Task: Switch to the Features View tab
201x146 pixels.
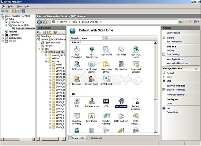Action: (x=77, y=138)
